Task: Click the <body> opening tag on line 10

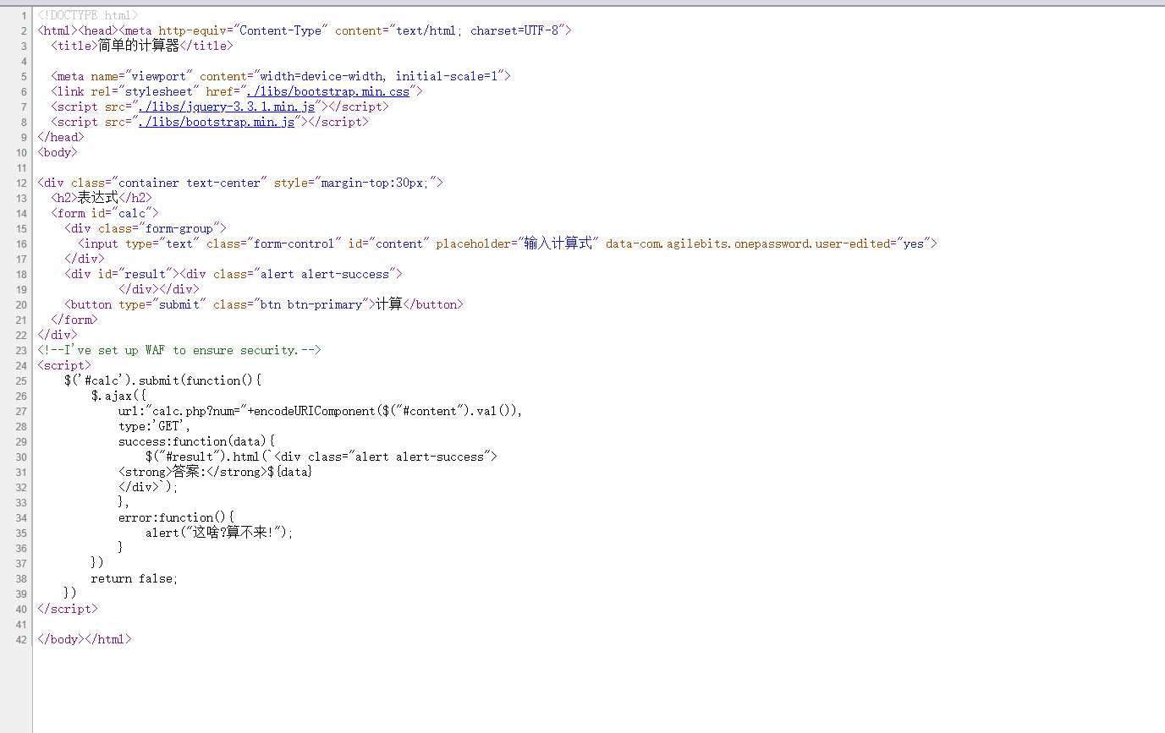Action: (x=58, y=152)
